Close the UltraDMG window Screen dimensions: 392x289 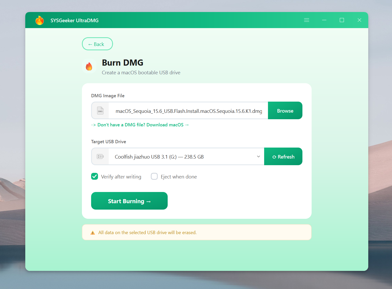[359, 20]
